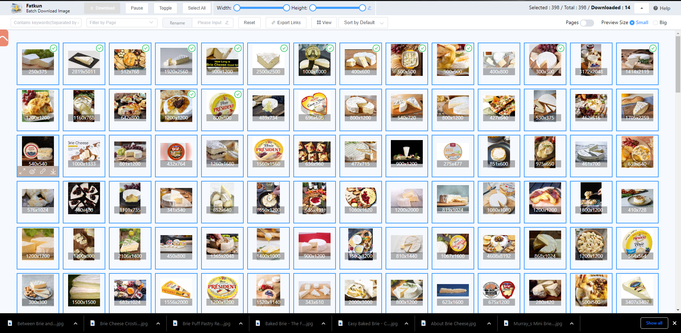Click the scrollbar down arrow
Screen dimensions: 681x333
(678, 310)
